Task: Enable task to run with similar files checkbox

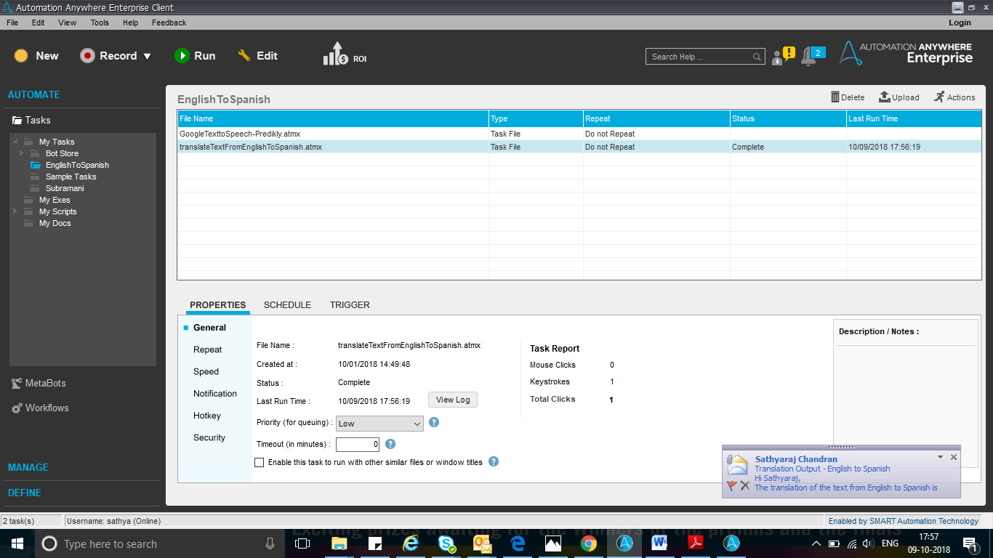Action: (260, 462)
